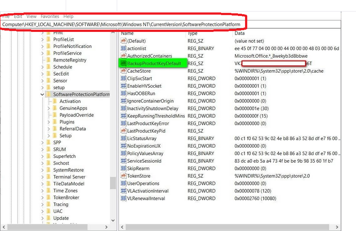Select the RemoteRegistry key
356x231 pixels.
coord(70,60)
